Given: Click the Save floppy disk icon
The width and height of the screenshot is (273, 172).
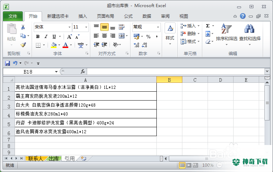Looking at the screenshot, I should (x=7, y=63).
